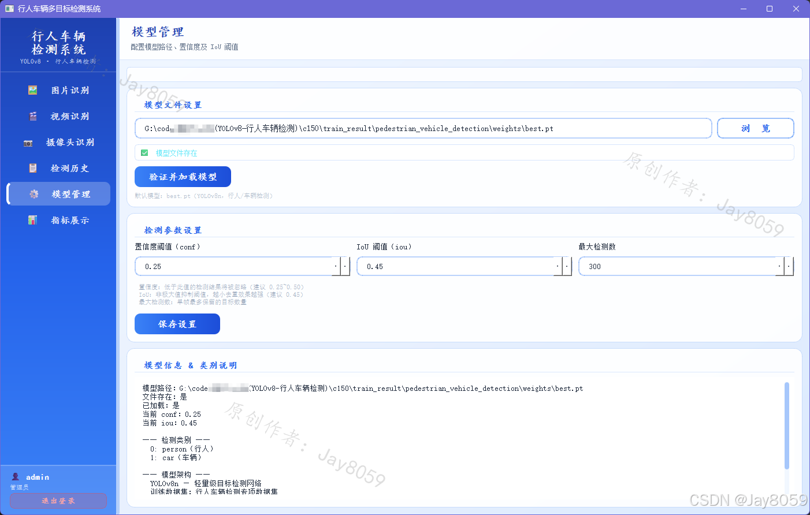Click 退出登录 logout button
The image size is (810, 515).
[58, 501]
